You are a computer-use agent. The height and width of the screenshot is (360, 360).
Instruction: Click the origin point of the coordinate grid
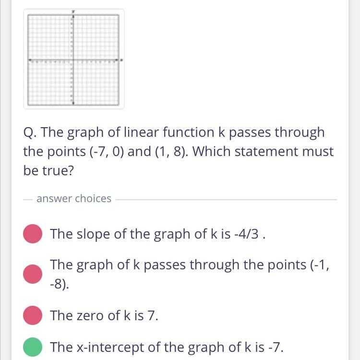pyautogui.click(x=73, y=60)
